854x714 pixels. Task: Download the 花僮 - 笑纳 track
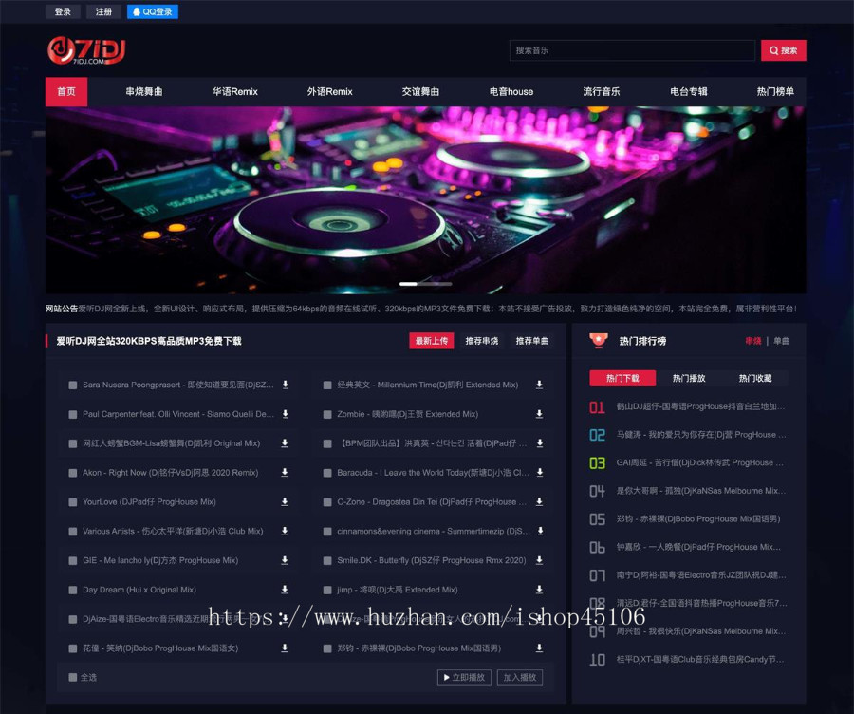(x=285, y=648)
